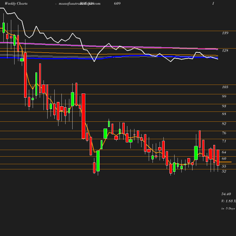Click the munafasutra.com header text
Viewport: 236px width, 236px height.
79,4
